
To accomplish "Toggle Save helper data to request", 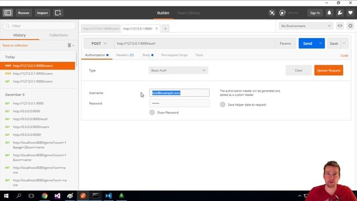I will click(x=223, y=104).
